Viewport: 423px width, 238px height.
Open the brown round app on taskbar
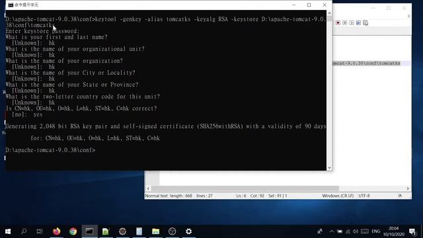tap(122, 231)
